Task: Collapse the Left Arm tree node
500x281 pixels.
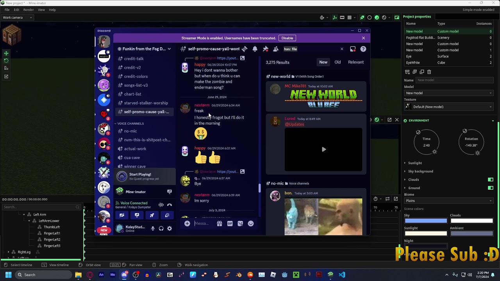Action: pyautogui.click(x=24, y=215)
